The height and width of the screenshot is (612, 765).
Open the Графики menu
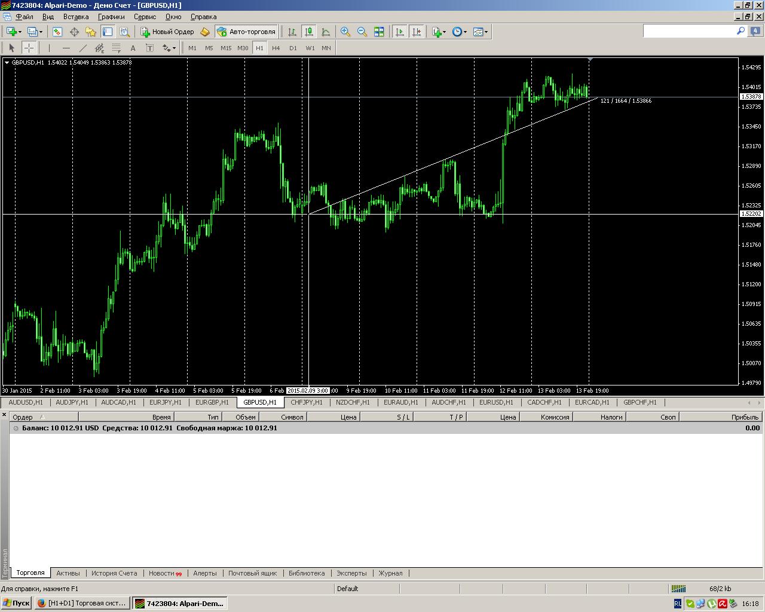[x=111, y=17]
